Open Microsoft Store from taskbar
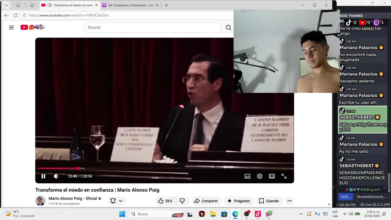The width and height of the screenshot is (391, 220). click(x=224, y=214)
